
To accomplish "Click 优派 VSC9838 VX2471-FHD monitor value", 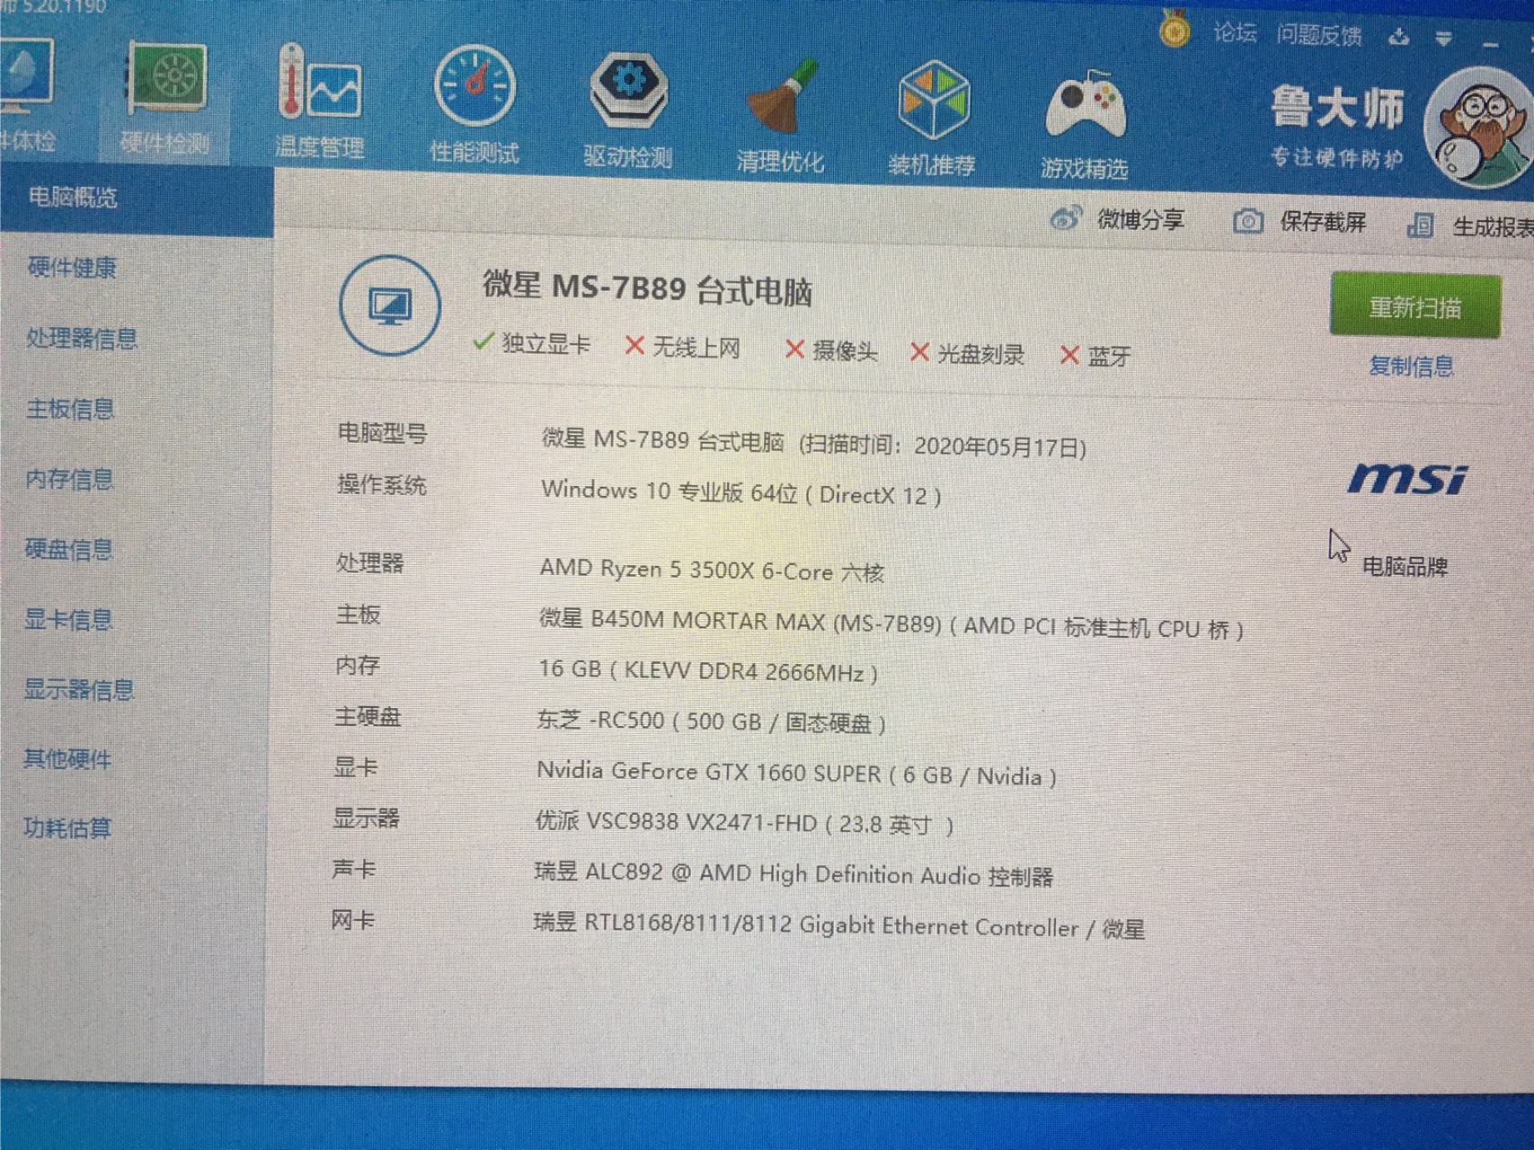I will coord(744,823).
